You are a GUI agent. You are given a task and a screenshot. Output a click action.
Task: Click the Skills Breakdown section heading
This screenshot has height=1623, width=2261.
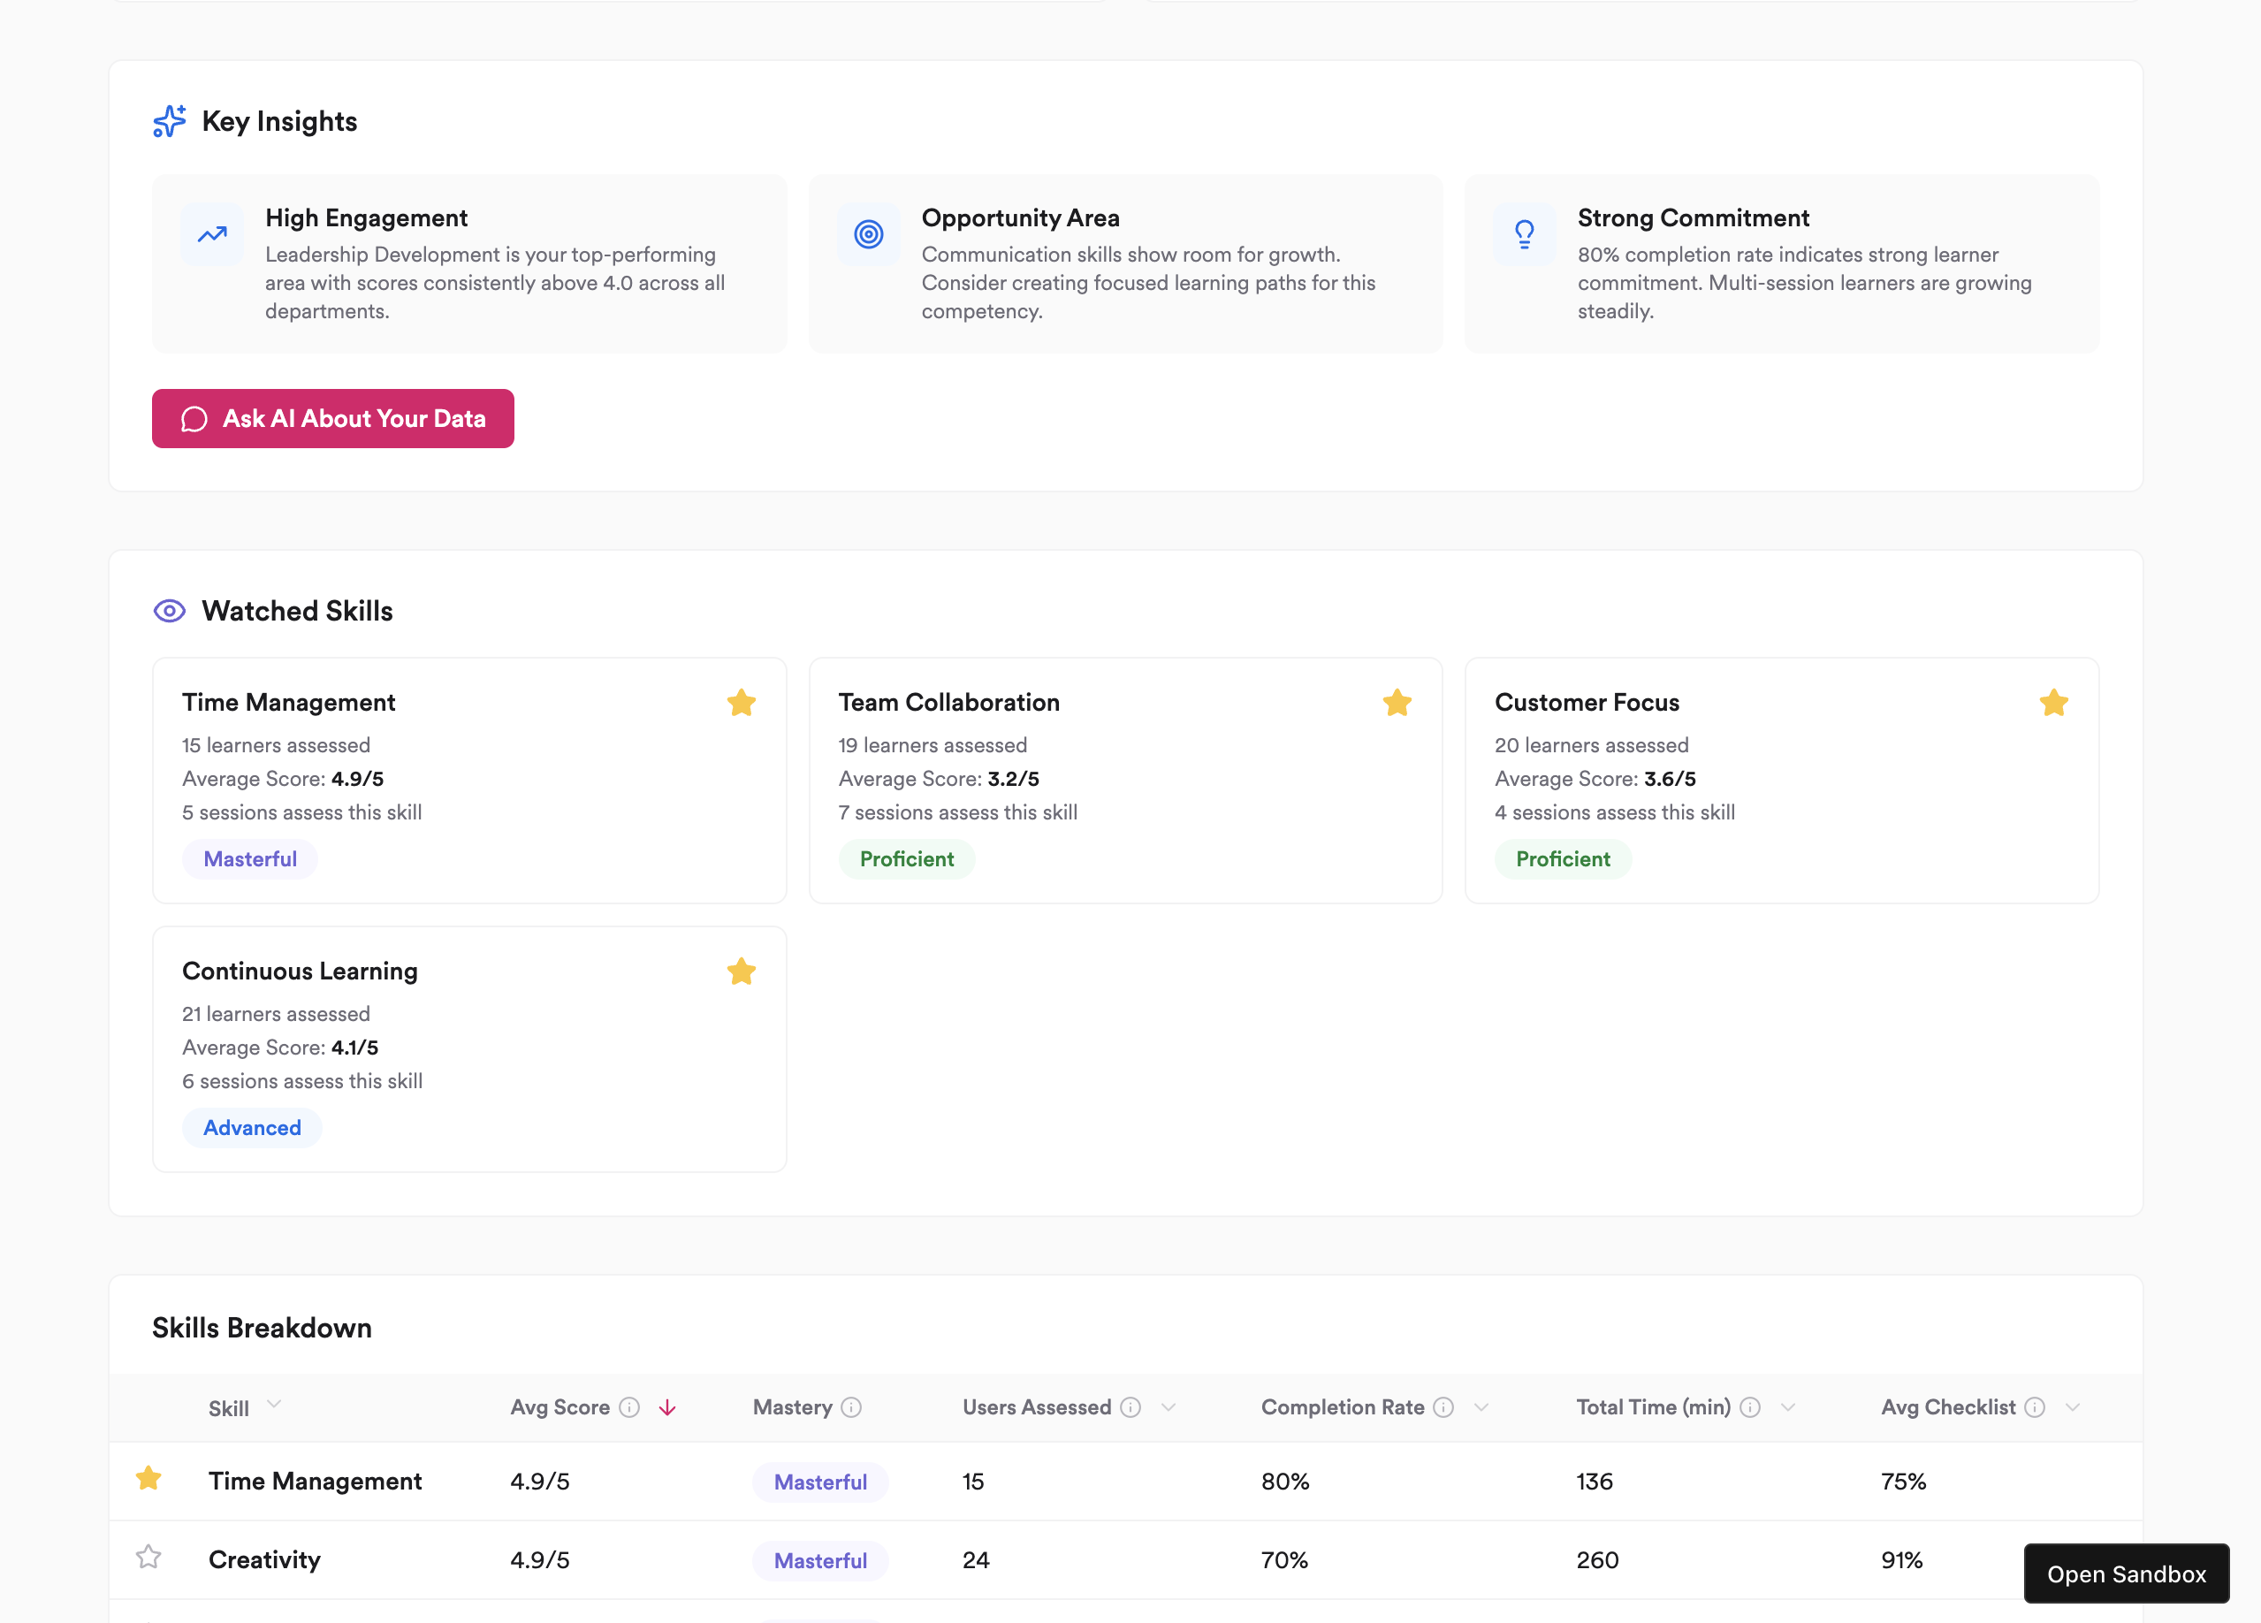pos(263,1327)
